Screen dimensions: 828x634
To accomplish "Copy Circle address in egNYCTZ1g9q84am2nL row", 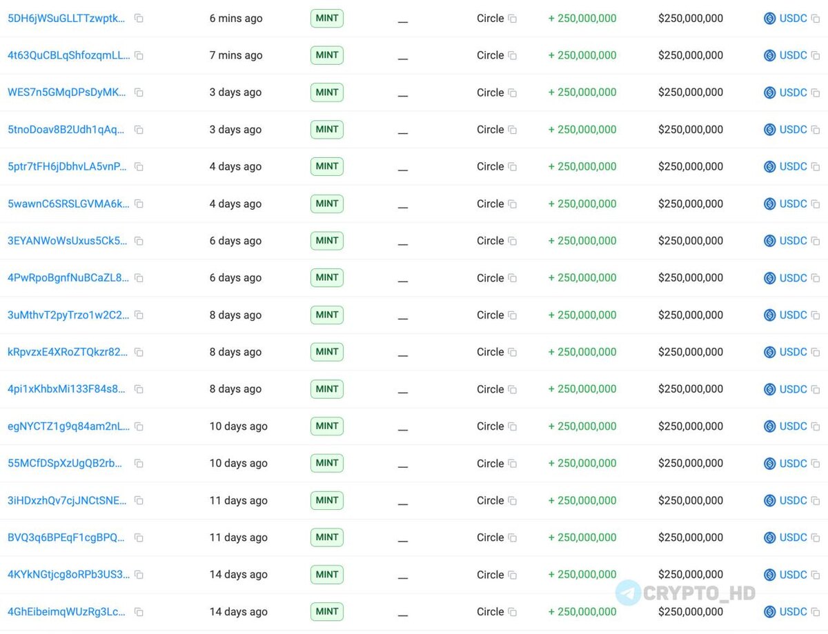I will (x=512, y=426).
